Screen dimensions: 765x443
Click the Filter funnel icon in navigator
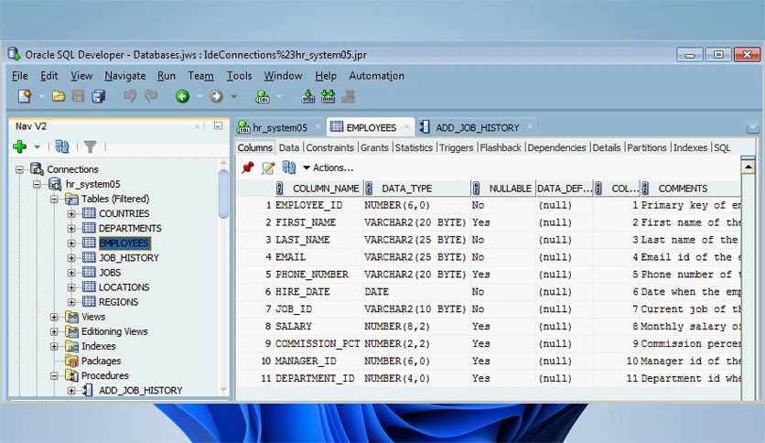pyautogui.click(x=91, y=146)
